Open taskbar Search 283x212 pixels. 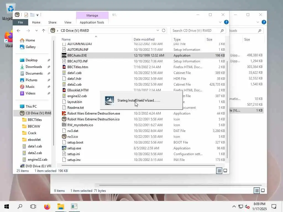pyautogui.click(x=20, y=206)
